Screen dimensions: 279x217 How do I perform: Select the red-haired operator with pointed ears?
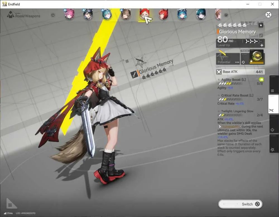coord(163,14)
